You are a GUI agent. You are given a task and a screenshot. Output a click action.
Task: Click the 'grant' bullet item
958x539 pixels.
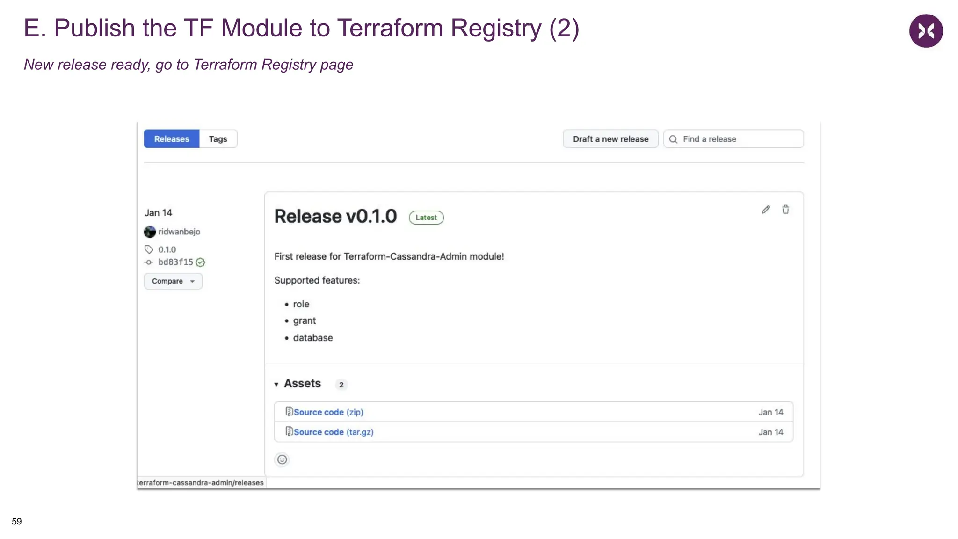click(x=305, y=321)
